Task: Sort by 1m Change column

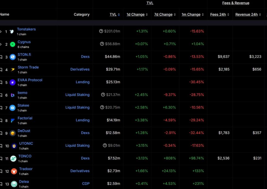Action: 193,15
